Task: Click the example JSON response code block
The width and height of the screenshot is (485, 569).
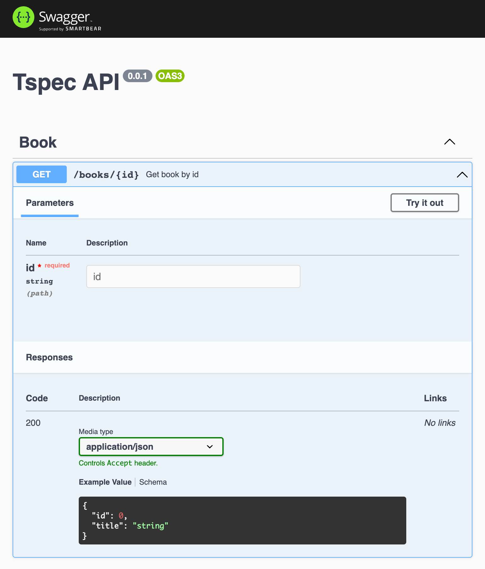Action: (242, 521)
